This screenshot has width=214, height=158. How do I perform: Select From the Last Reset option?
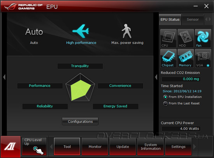[182, 104]
